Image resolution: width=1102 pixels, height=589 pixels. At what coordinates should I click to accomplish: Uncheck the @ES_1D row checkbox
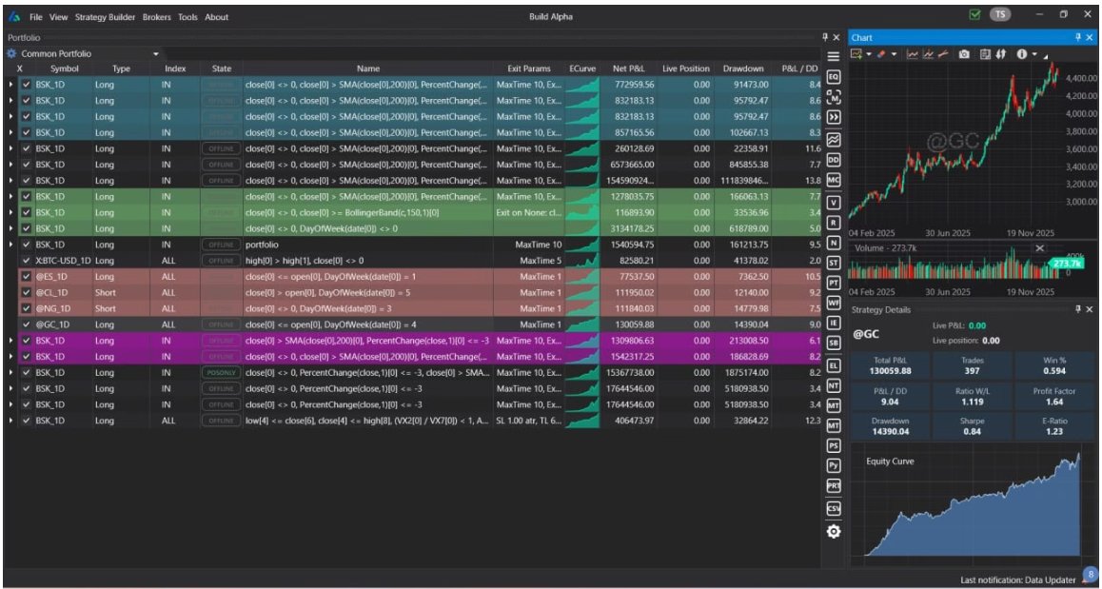pyautogui.click(x=27, y=276)
